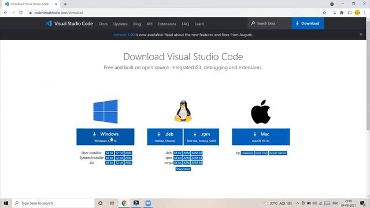The image size is (370, 208).
Task: Open the Windows Start menu
Action: pyautogui.click(x=6, y=203)
